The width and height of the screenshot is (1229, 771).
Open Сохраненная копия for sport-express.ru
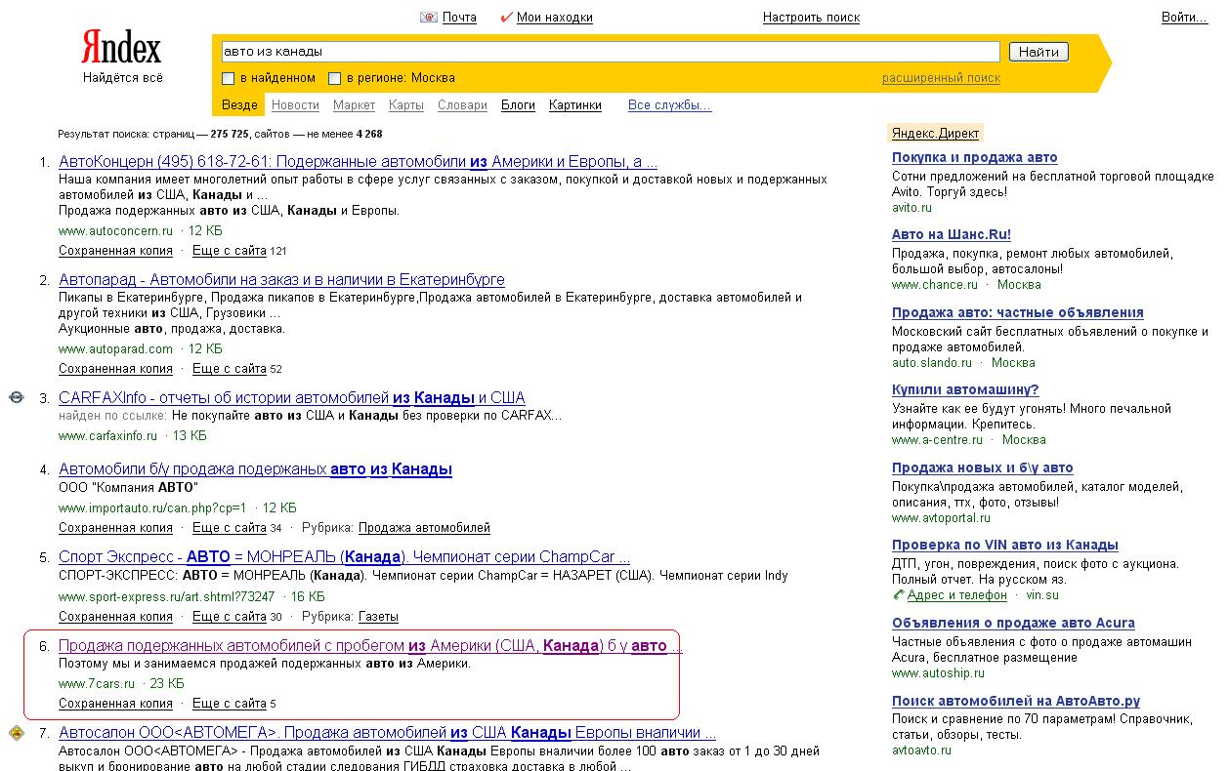[115, 617]
